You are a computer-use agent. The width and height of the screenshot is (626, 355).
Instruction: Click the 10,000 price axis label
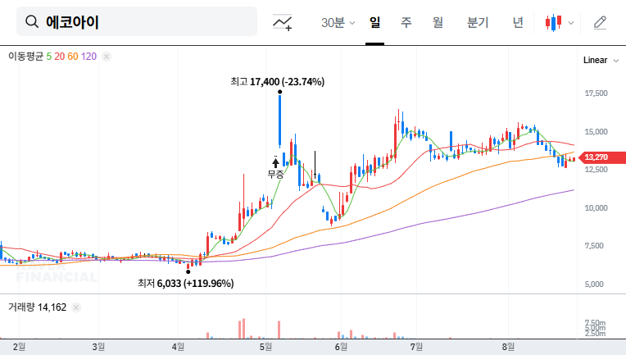(x=596, y=207)
